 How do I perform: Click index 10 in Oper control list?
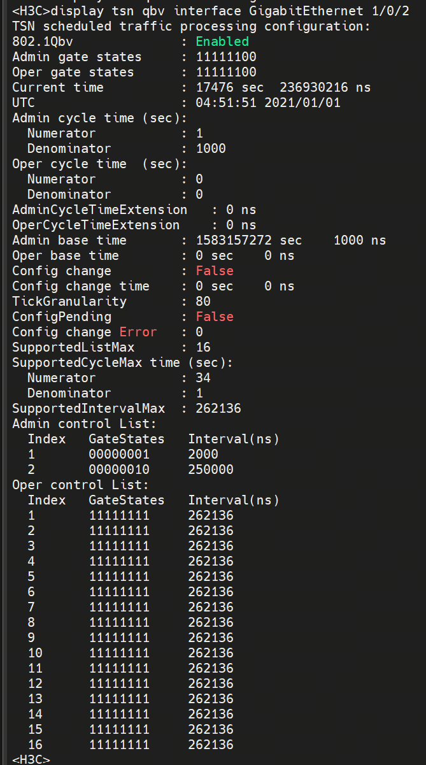tap(36, 653)
